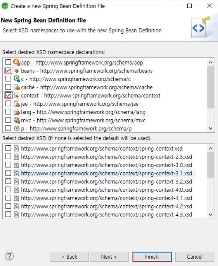Click Finish to create the file
The image size is (218, 266).
[x=152, y=257]
